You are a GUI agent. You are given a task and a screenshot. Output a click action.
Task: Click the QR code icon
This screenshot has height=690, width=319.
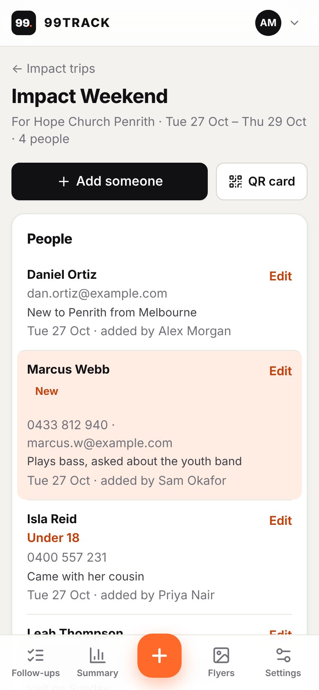pos(236,181)
